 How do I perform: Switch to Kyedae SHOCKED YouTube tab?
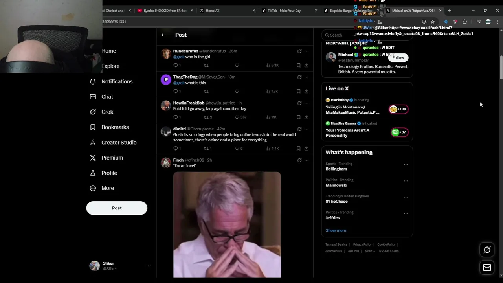point(165,11)
